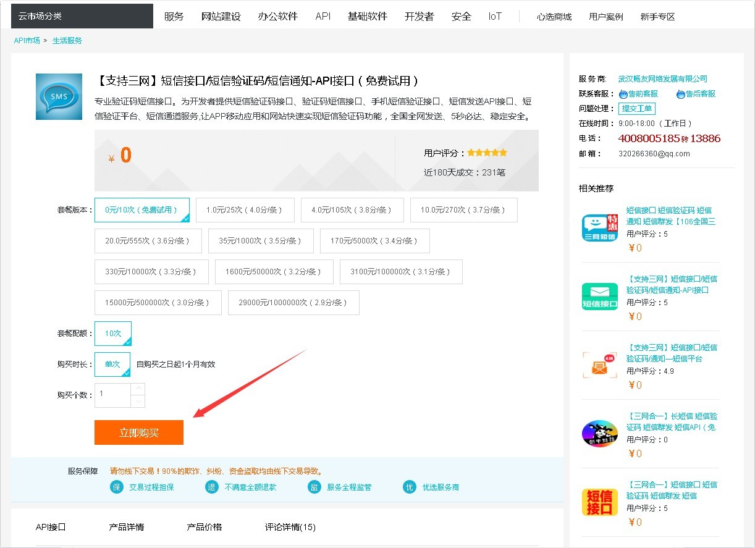Screen dimensions: 755x548
Task: Choose the 单次 purchase duration
Action: (x=112, y=365)
